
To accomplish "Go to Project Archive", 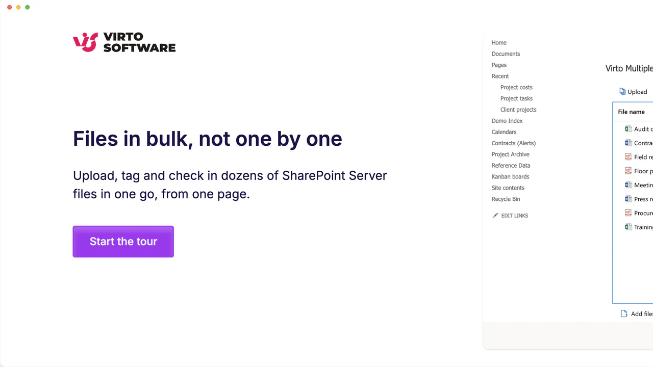I will (x=511, y=155).
